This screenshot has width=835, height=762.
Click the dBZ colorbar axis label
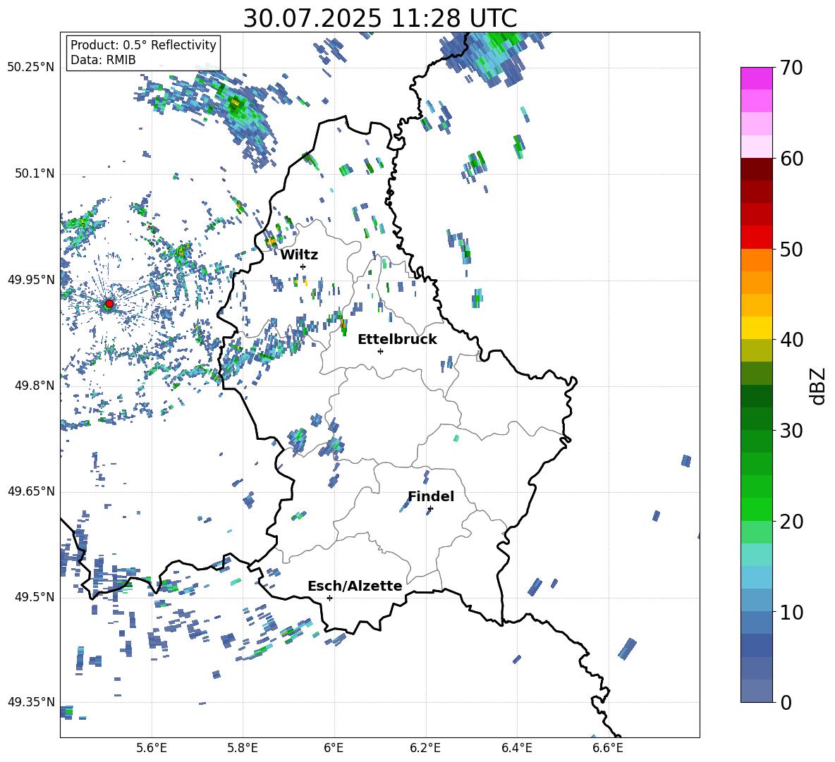pos(818,386)
